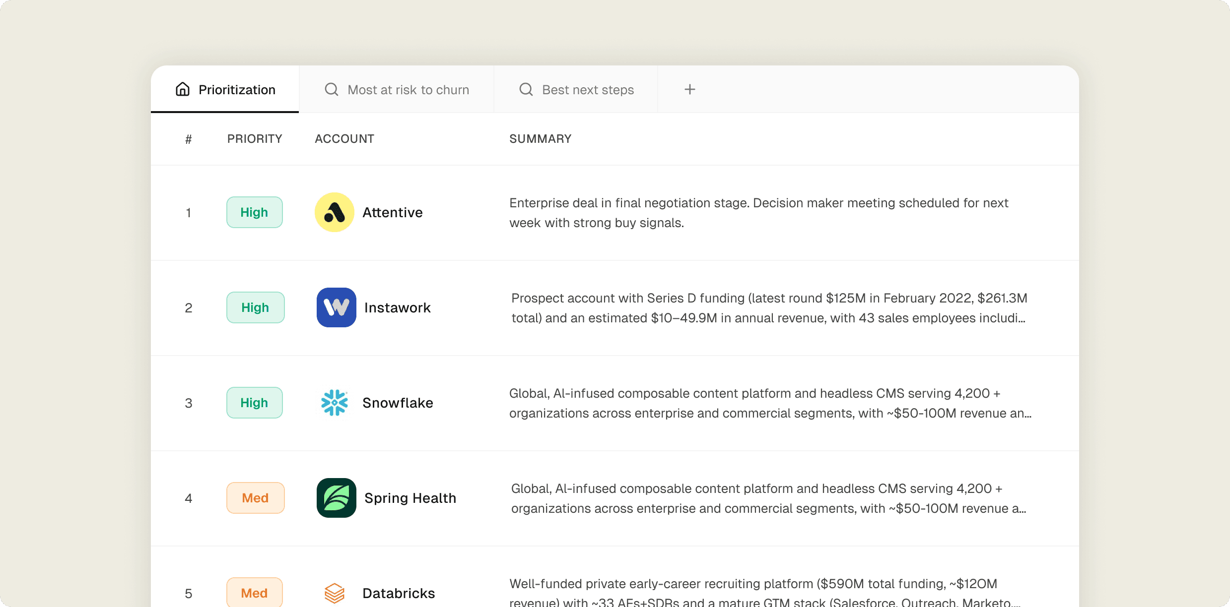Sort by the PRIORITY column header

pyautogui.click(x=254, y=139)
